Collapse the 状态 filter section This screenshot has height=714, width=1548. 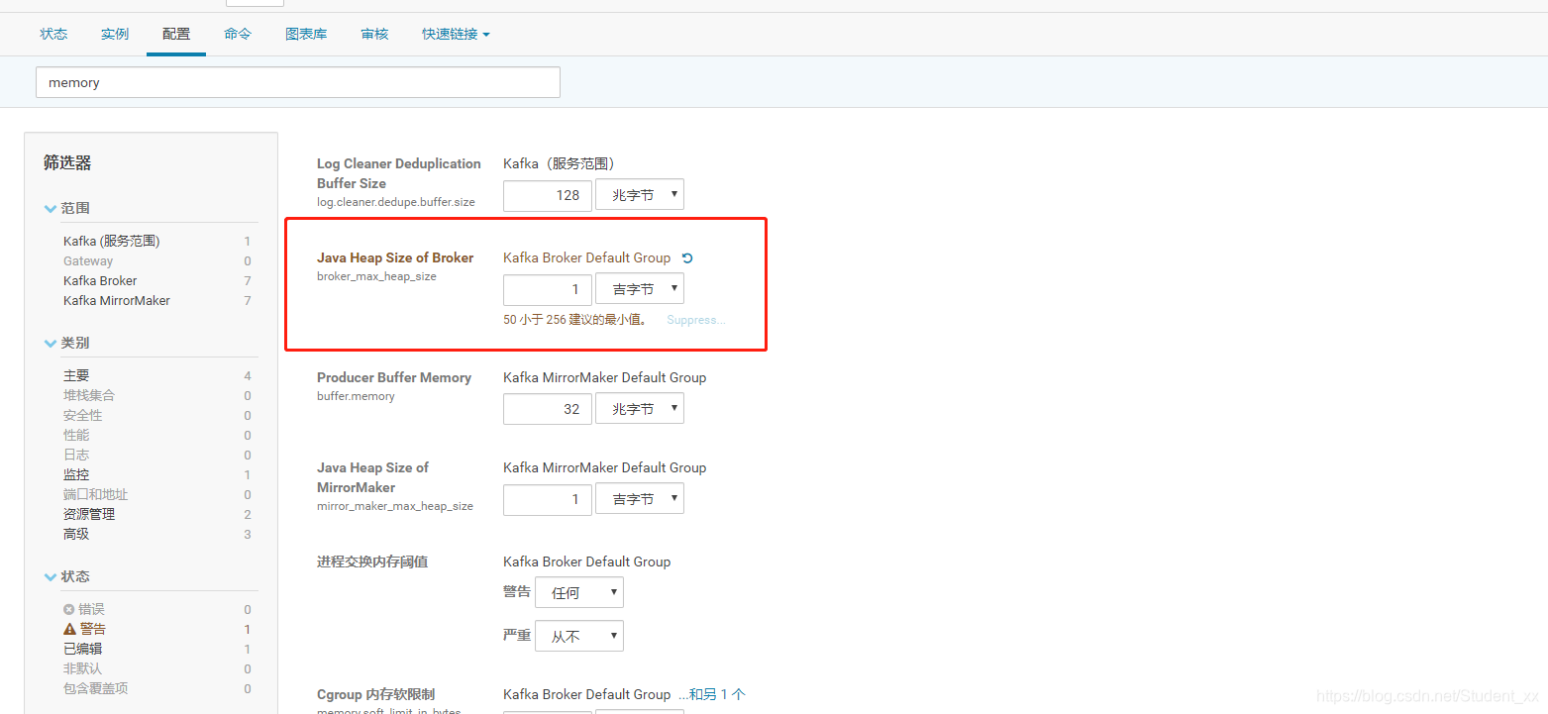(51, 576)
